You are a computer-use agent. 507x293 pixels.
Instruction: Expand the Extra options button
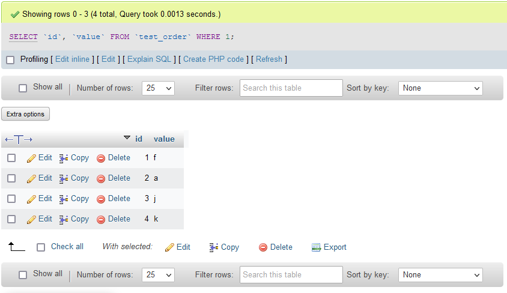26,114
